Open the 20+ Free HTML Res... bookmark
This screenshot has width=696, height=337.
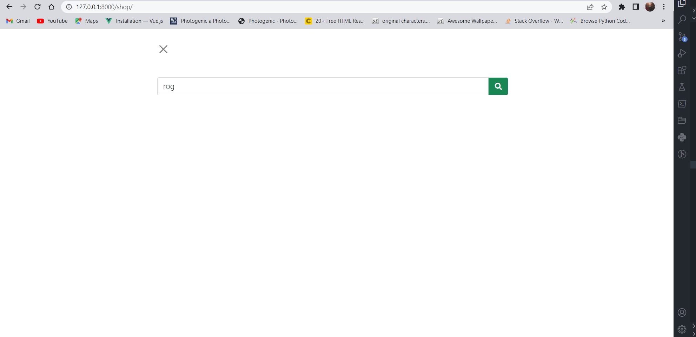[x=335, y=21]
